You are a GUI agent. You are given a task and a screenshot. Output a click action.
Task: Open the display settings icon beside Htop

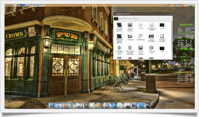coord(151,26)
